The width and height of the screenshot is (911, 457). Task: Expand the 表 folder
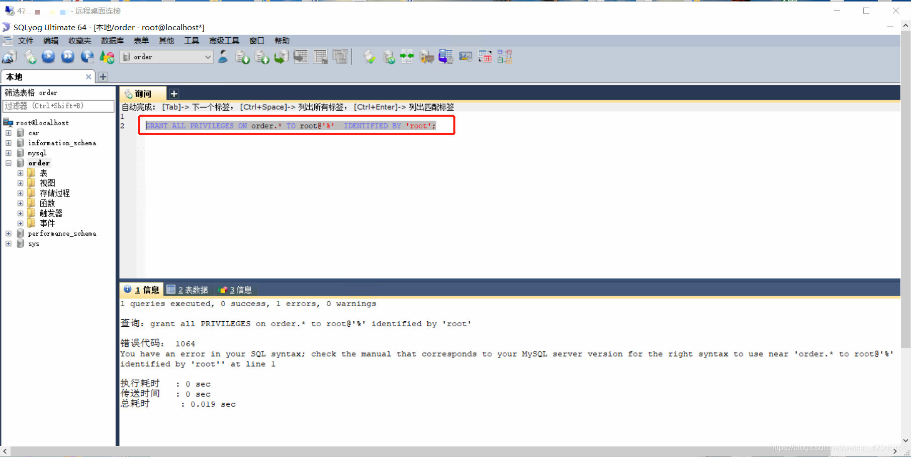[21, 173]
